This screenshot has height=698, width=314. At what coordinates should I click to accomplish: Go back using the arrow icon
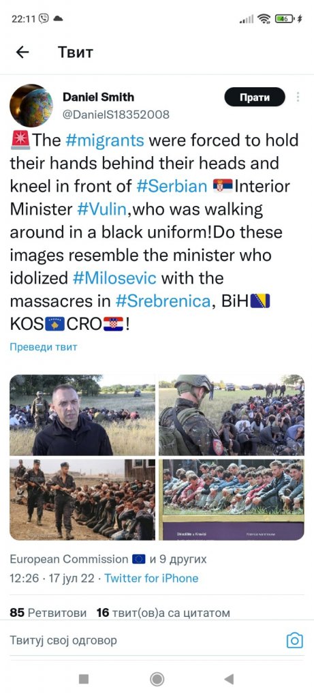[22, 52]
